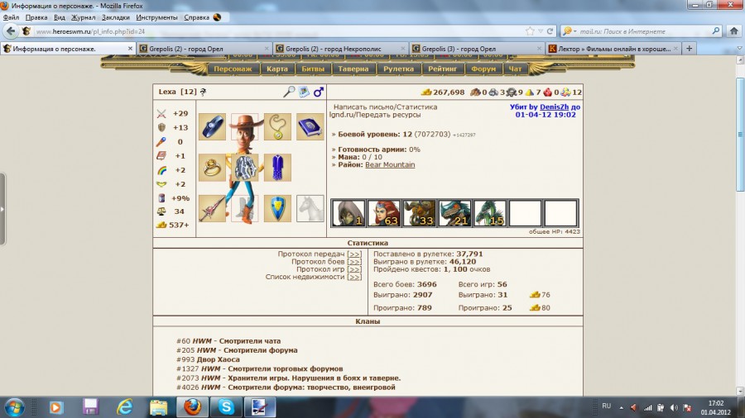Open the blue robe cloak artifact slot
The width and height of the screenshot is (745, 418).
point(277,168)
